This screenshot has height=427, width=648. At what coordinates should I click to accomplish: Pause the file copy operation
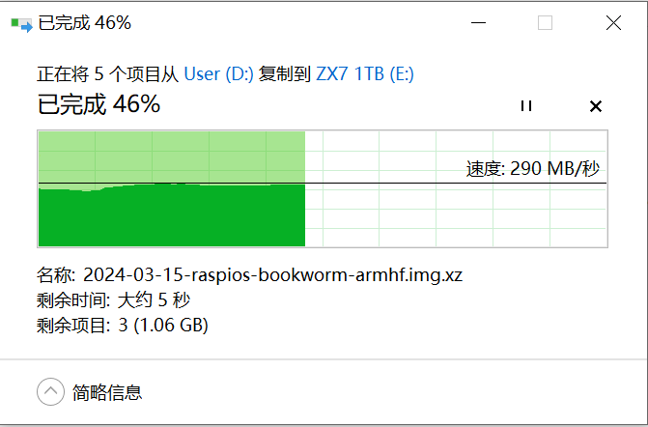526,106
